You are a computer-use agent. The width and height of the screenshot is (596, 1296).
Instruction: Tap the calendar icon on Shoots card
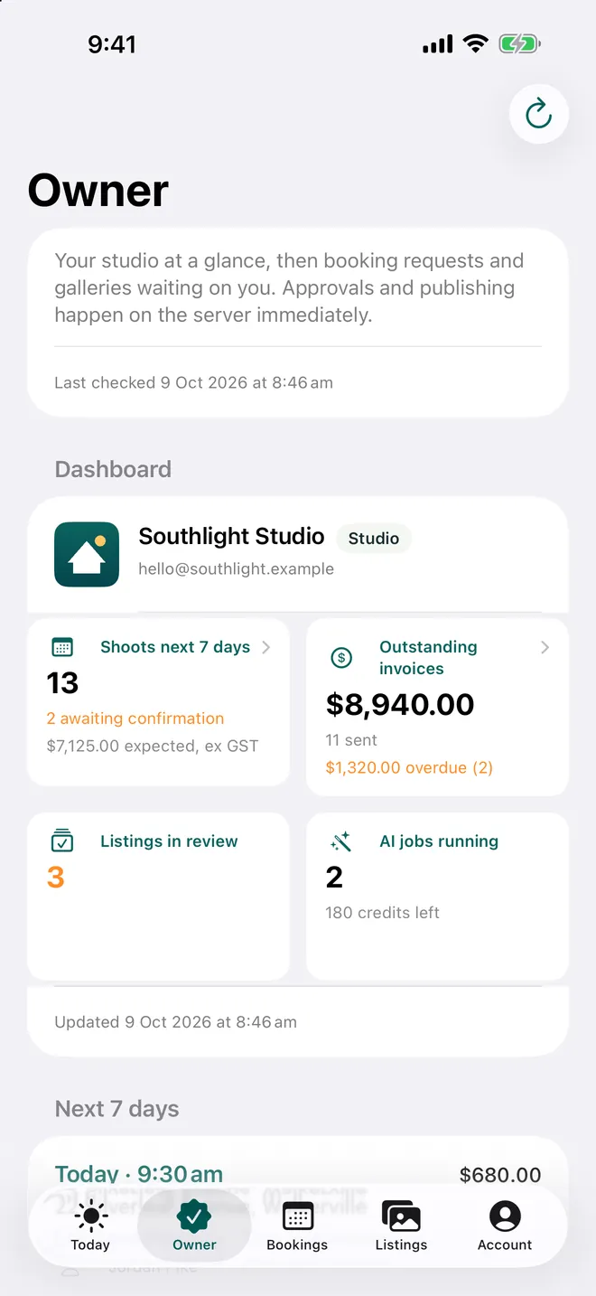(x=62, y=647)
